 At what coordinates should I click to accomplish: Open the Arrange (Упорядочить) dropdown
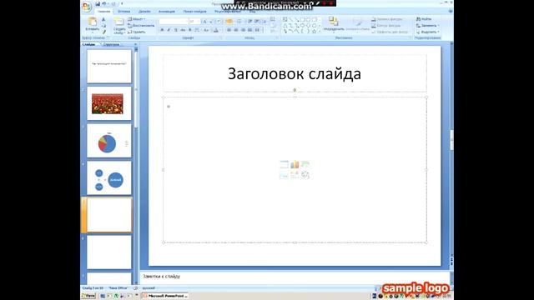pyautogui.click(x=334, y=26)
